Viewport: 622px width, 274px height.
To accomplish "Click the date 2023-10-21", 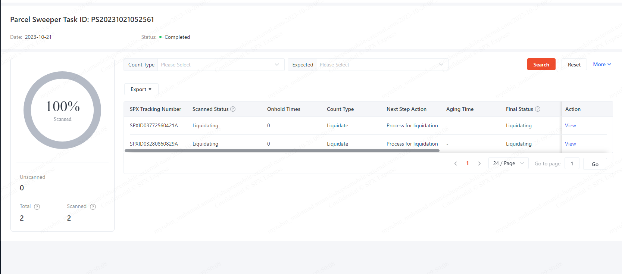I will tap(38, 37).
